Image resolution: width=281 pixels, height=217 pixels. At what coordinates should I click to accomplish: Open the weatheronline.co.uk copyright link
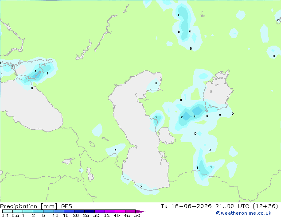click(x=244, y=213)
